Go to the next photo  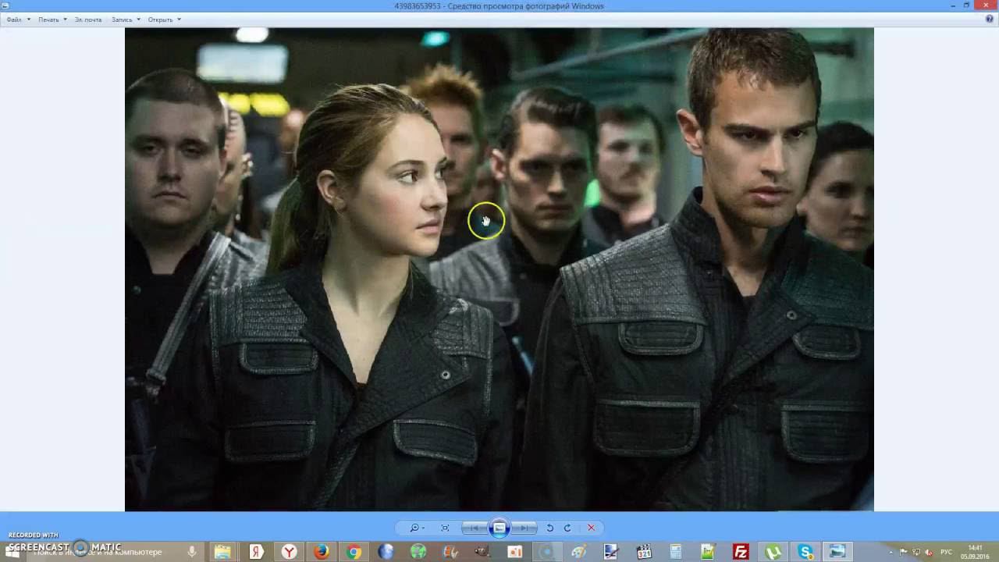[525, 528]
